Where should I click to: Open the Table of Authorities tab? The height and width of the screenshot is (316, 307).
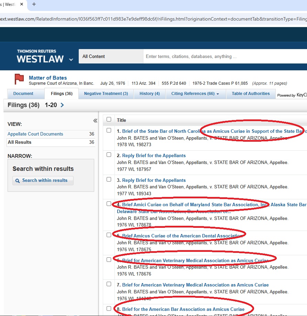coord(251,94)
